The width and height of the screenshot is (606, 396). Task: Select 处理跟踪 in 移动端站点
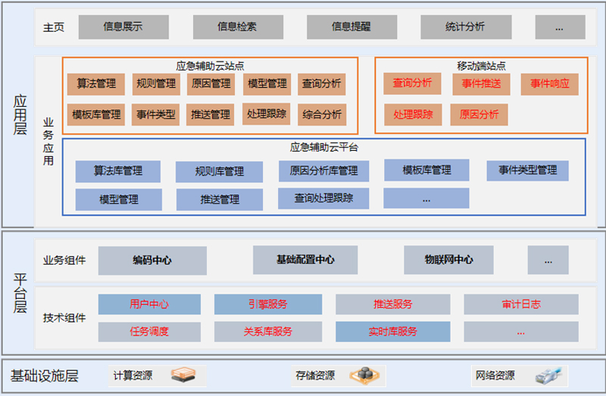coord(413,115)
